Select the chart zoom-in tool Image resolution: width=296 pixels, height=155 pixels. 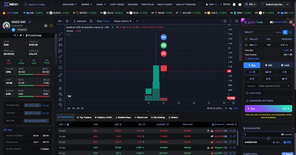(x=60, y=81)
